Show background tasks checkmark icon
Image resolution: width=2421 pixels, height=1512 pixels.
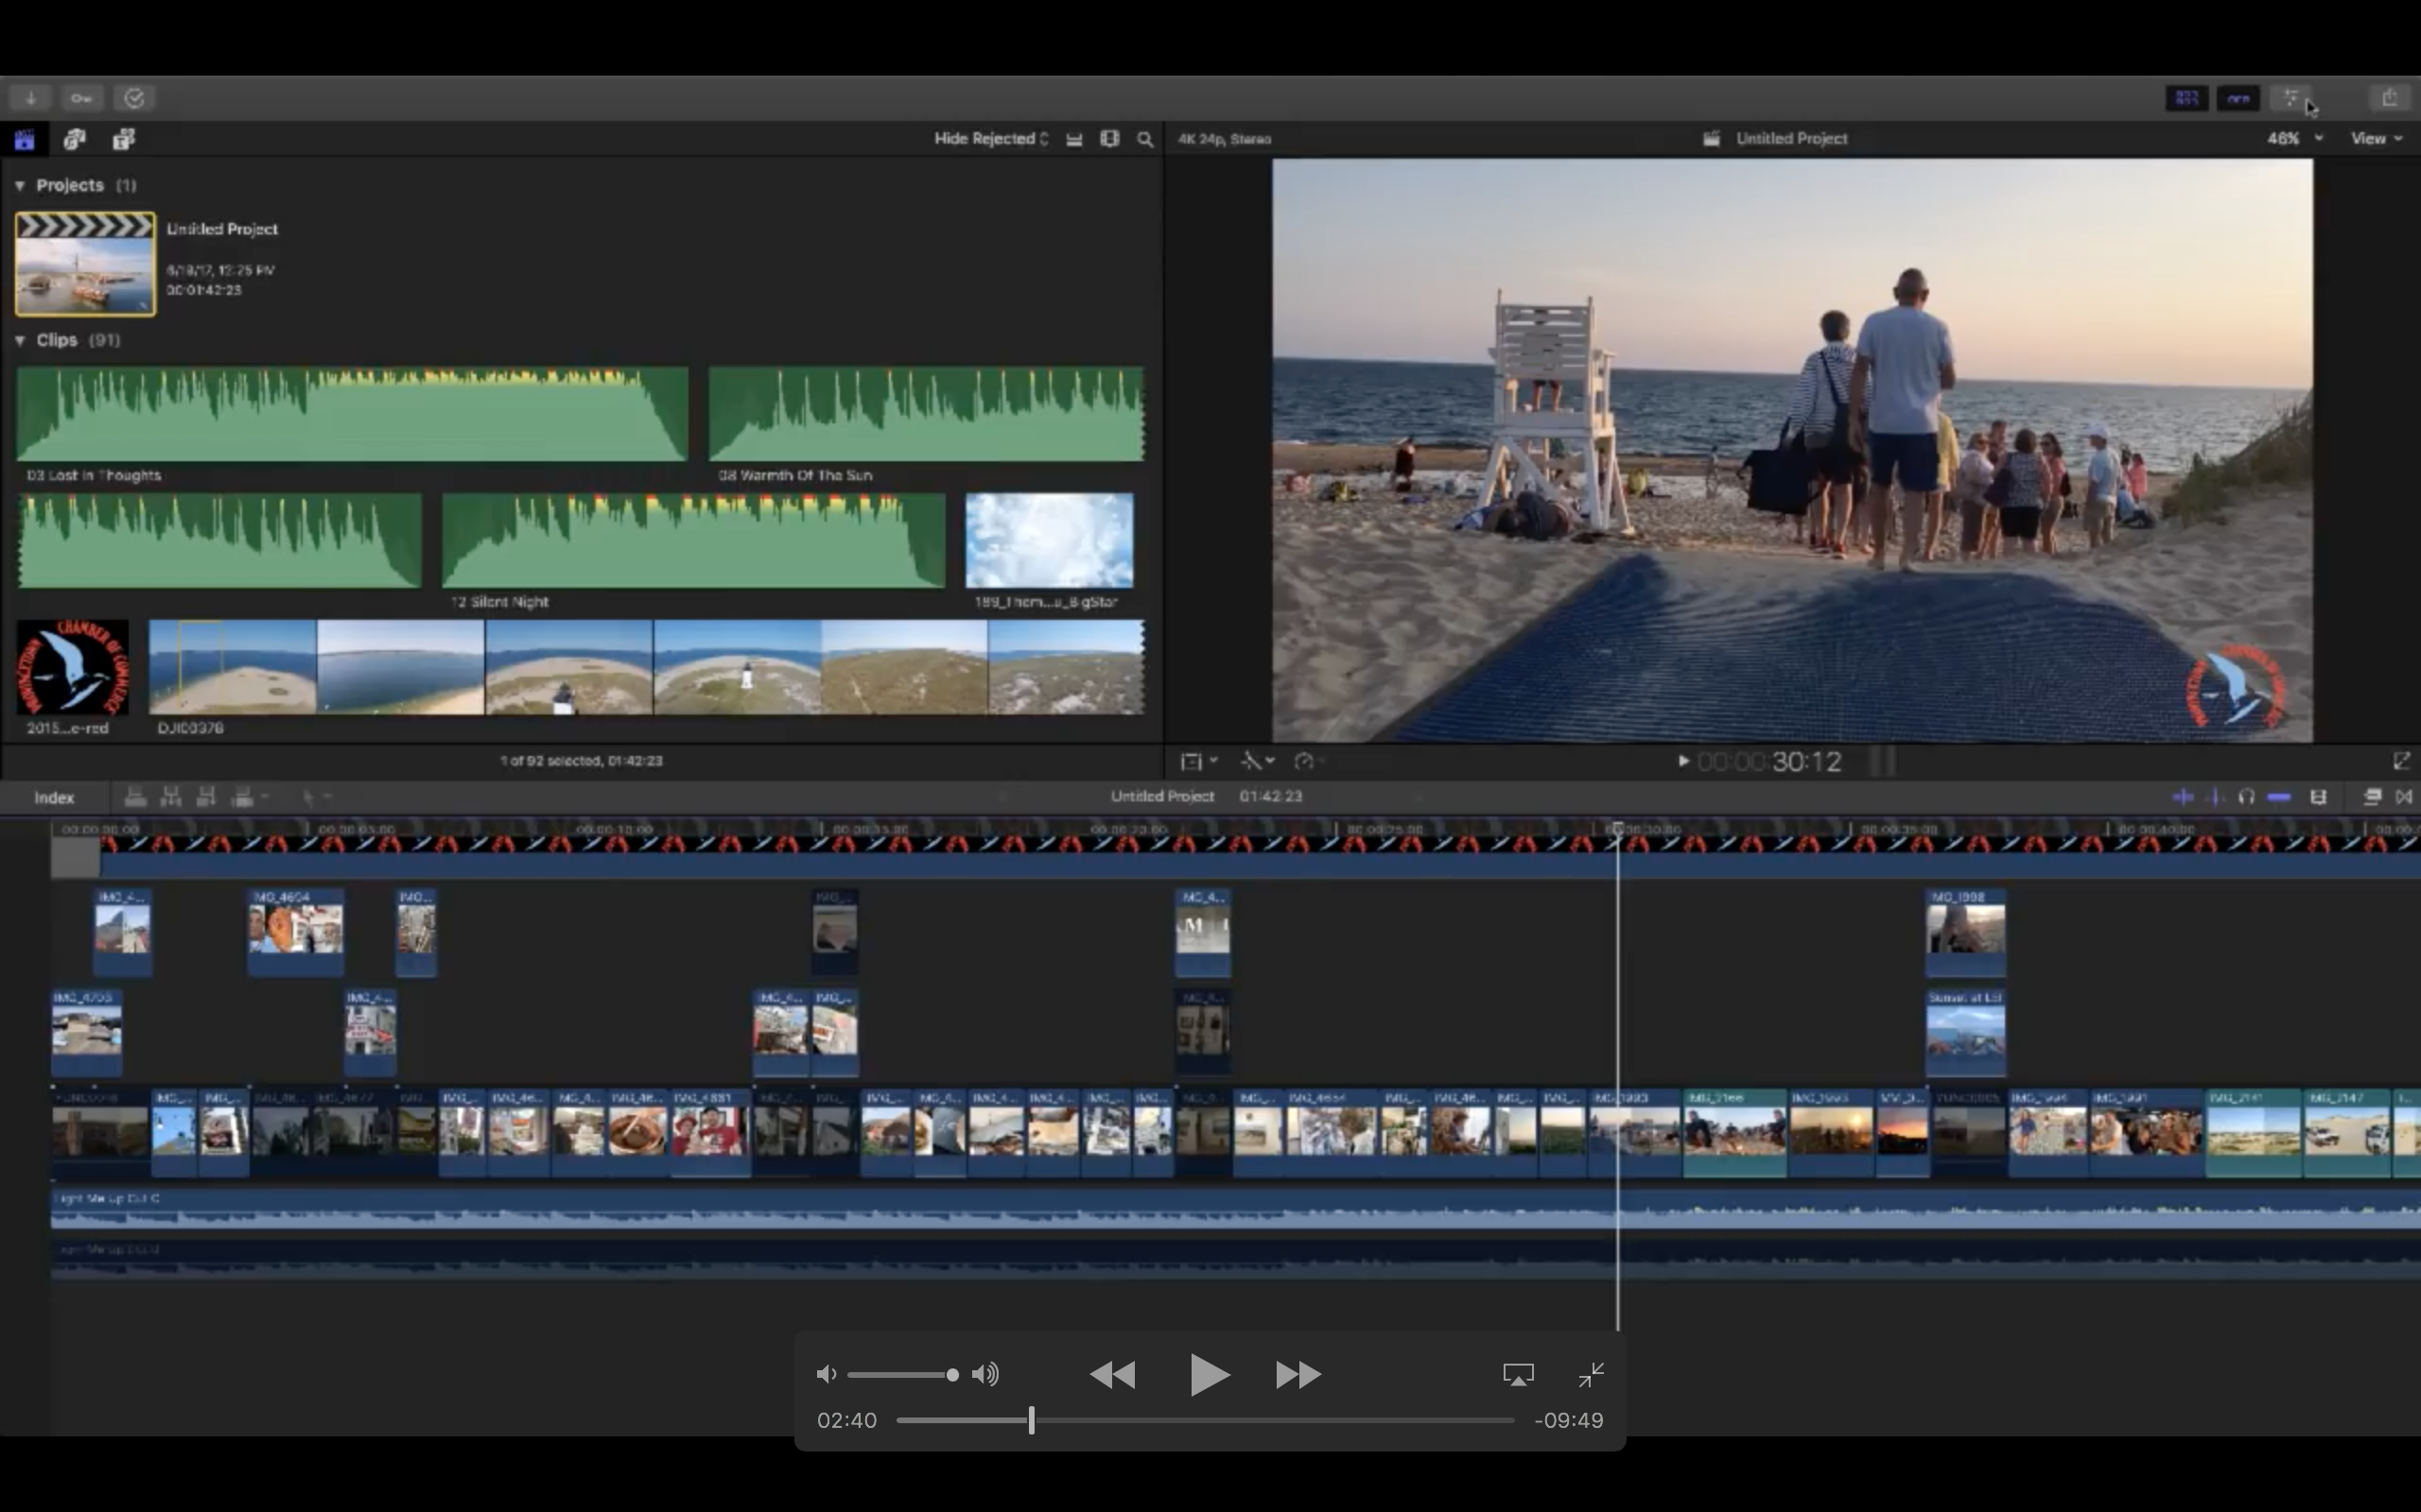pos(134,98)
